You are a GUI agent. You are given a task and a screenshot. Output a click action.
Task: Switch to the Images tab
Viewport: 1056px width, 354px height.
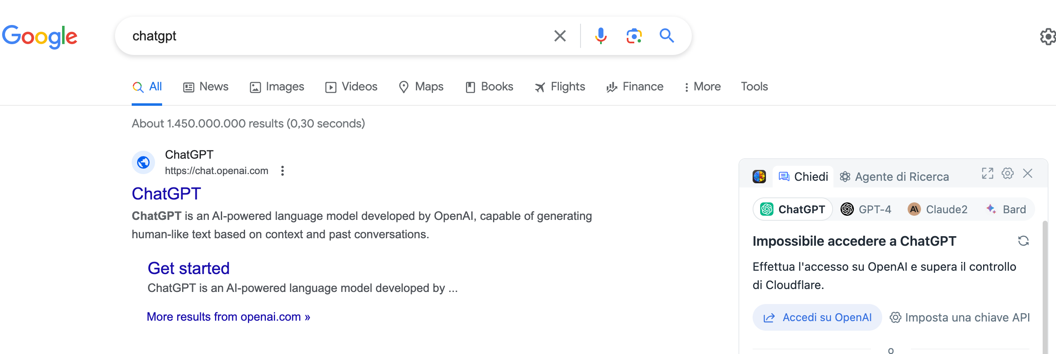277,87
